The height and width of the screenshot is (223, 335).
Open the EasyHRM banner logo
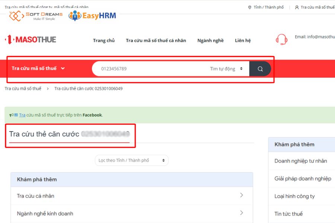click(92, 16)
